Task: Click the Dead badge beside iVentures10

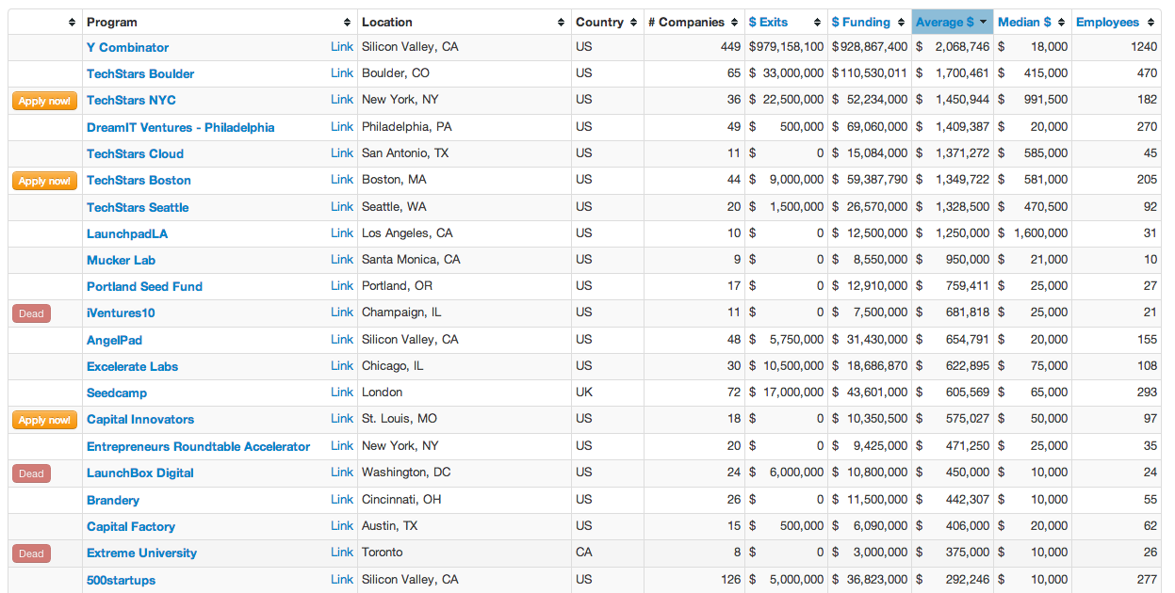Action: 31,313
